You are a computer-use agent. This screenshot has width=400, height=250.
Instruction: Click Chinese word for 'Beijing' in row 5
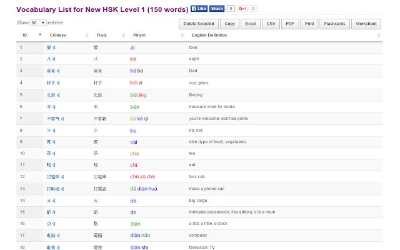(x=51, y=95)
